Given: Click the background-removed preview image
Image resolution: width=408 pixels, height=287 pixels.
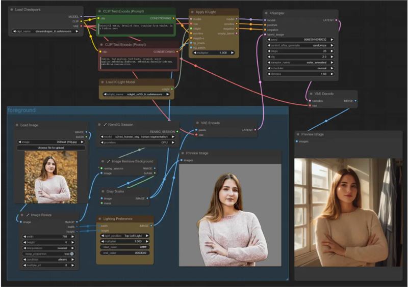Looking at the screenshot, I should coord(230,215).
